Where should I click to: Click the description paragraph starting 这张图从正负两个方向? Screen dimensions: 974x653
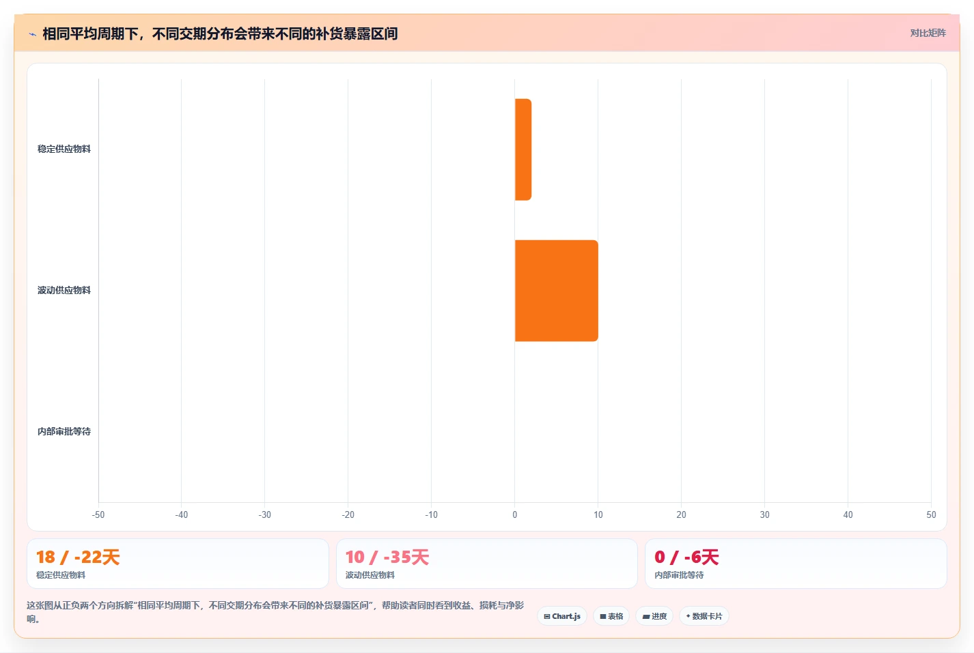click(276, 612)
